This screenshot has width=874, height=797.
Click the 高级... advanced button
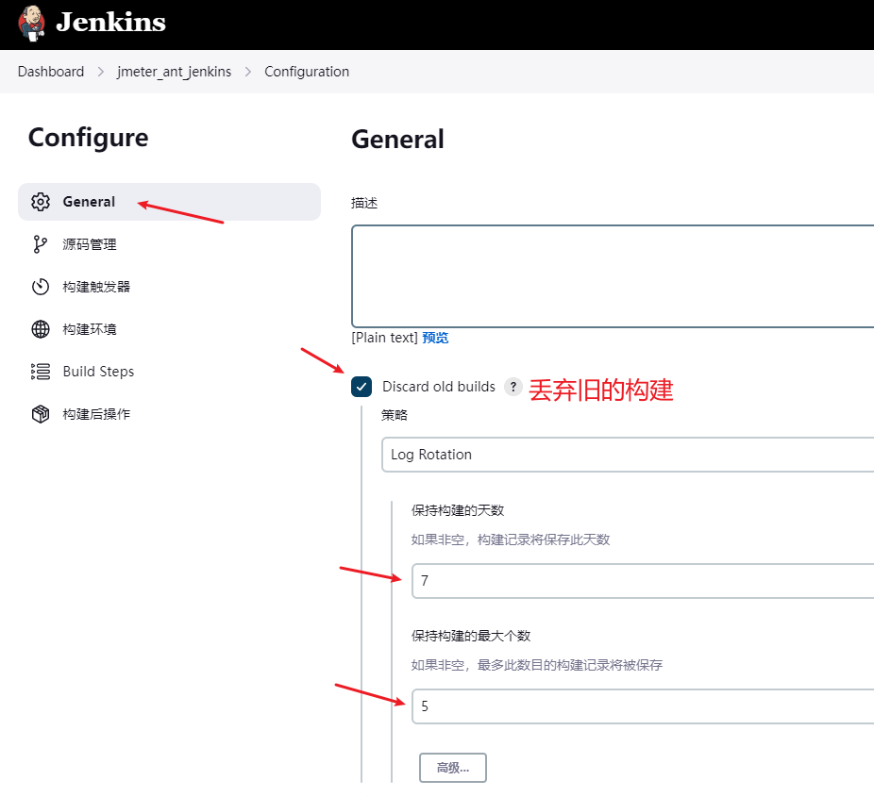[453, 768]
